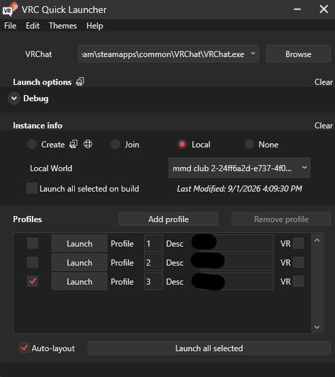The width and height of the screenshot is (335, 377).
Task: Click the Launch all selected button
Action: tap(209, 348)
